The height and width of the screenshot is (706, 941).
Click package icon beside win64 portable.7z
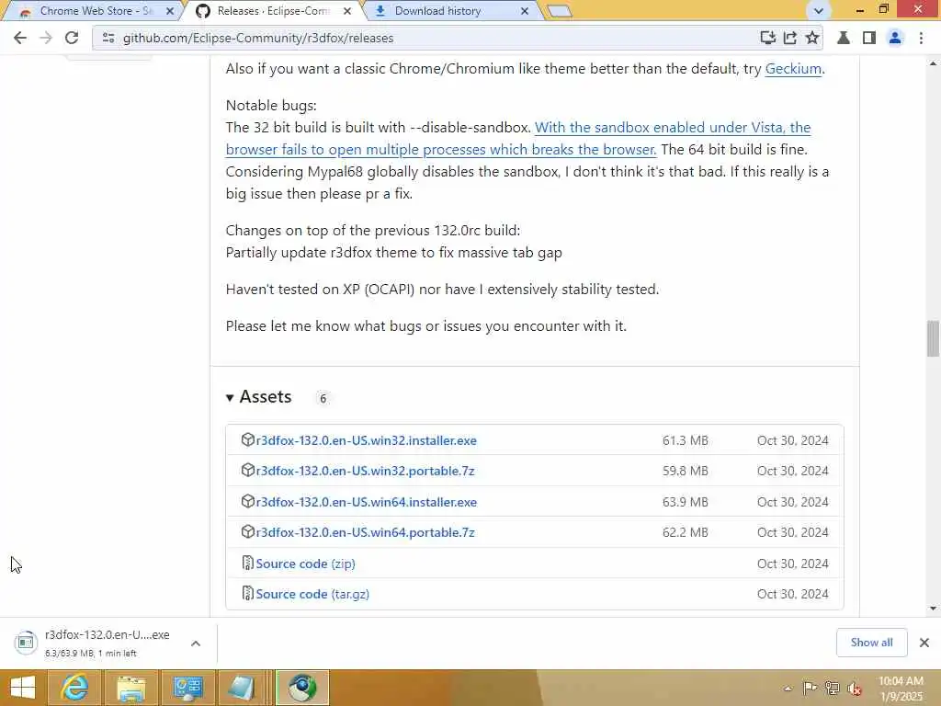[x=247, y=532]
